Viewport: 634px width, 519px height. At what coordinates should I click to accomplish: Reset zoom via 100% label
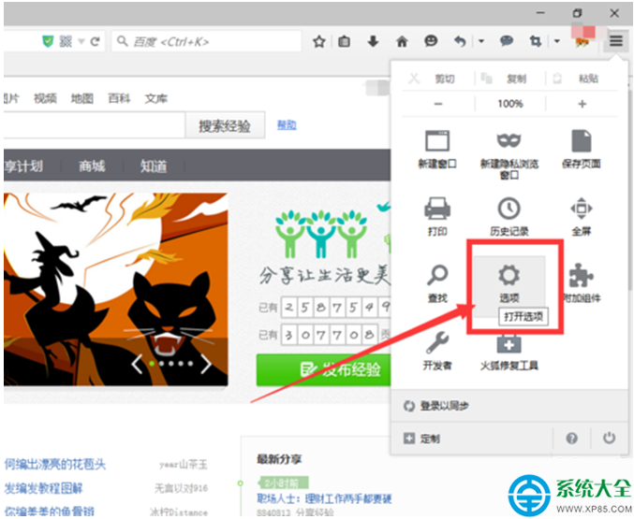click(510, 104)
